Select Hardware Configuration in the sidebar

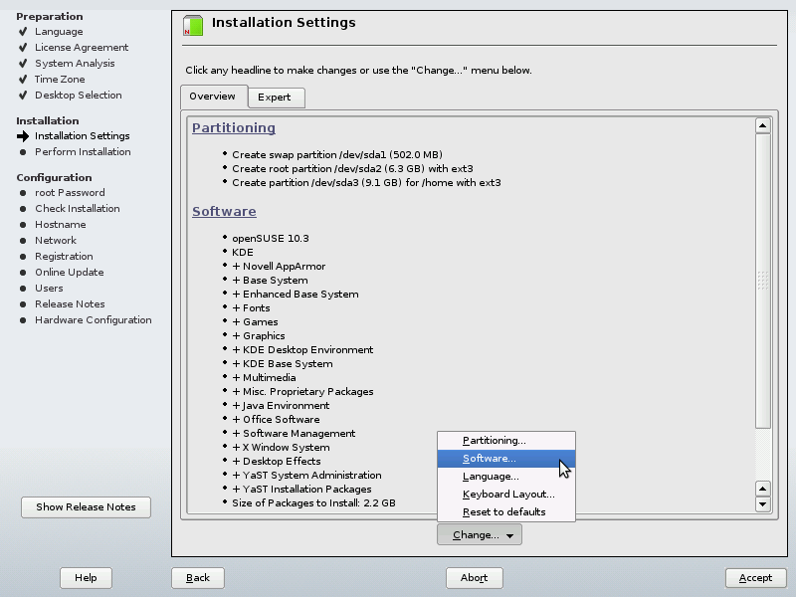(x=93, y=319)
